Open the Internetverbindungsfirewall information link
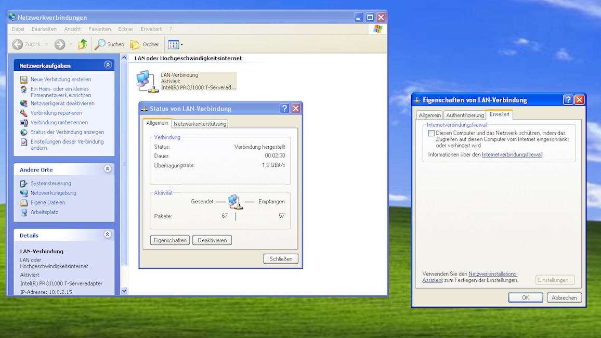Screen dimensions: 601x338 coord(512,155)
